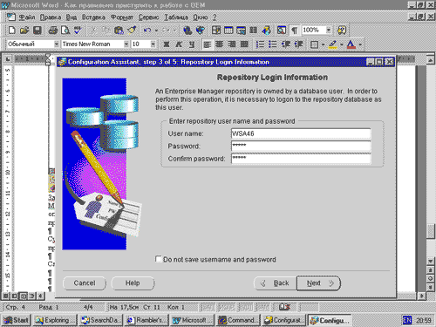436x327 pixels.
Task: Switch to Command taskbar window
Action: (x=238, y=320)
